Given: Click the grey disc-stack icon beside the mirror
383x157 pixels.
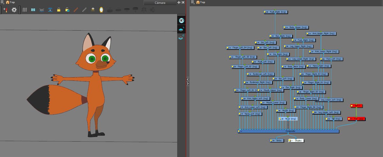Looking at the screenshot, I should click(x=110, y=10).
